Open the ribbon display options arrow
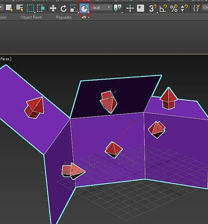Image resolution: width=208 pixels, height=224 pixels. pos(89,17)
